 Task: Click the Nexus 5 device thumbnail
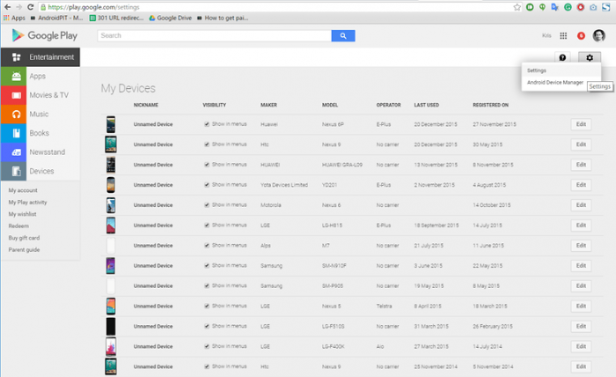pyautogui.click(x=111, y=307)
